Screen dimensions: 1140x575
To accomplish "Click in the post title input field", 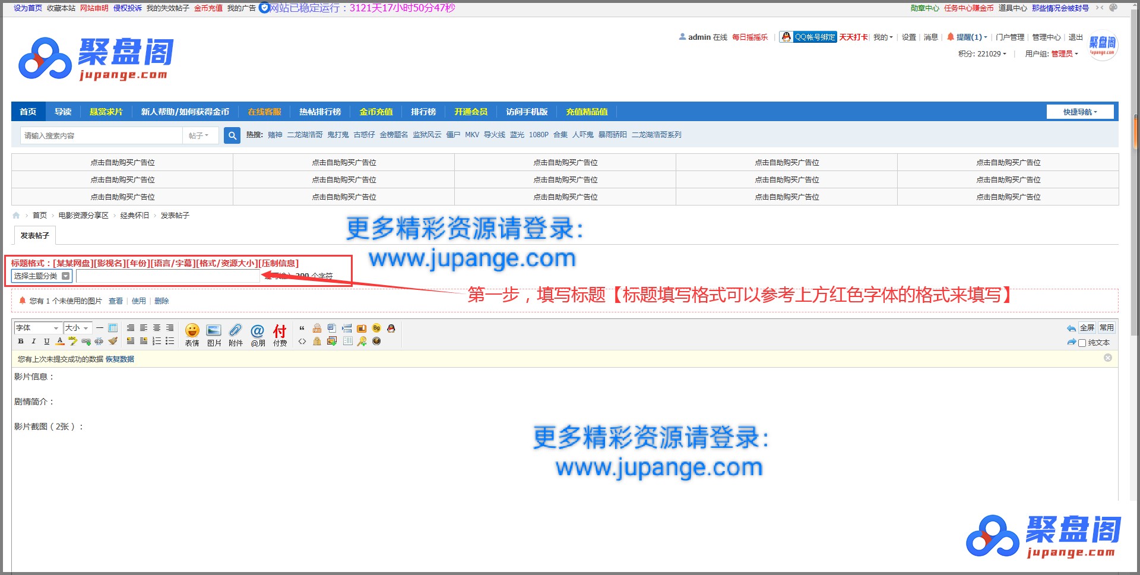I will click(x=168, y=276).
